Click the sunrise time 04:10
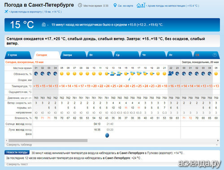 pos(97,124)
